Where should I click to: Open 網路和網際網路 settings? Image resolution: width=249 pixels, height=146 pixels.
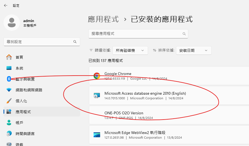pos(42,90)
